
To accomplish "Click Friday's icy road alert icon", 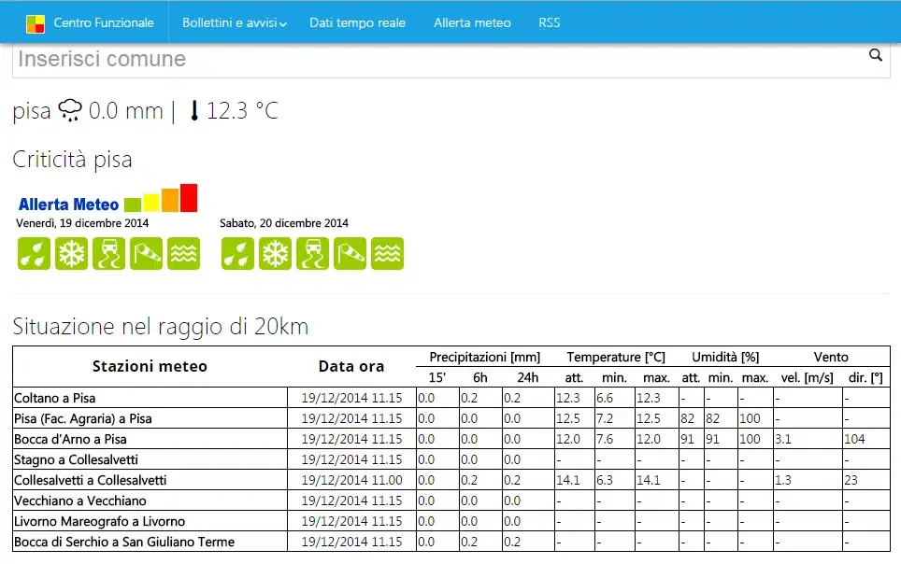I will 108,253.
